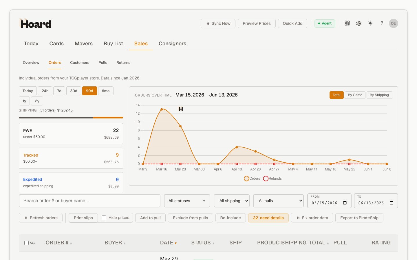Click the H marker on the chart
417x260 pixels.
tap(181, 109)
